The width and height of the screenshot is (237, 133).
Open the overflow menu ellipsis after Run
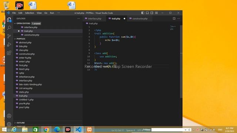(x=59, y=13)
